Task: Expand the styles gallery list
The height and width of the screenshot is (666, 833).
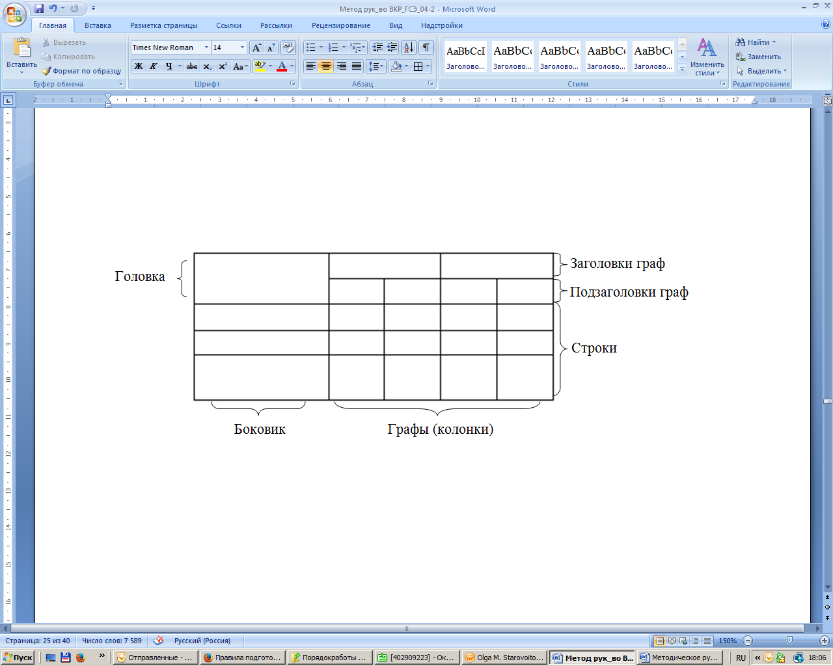Action: (x=682, y=70)
